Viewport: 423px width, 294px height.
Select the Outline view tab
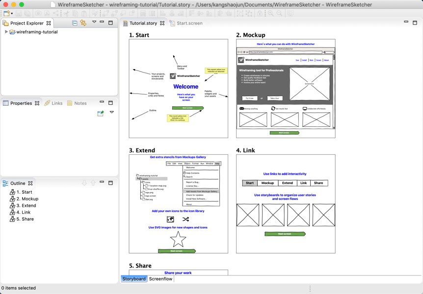pyautogui.click(x=18, y=183)
